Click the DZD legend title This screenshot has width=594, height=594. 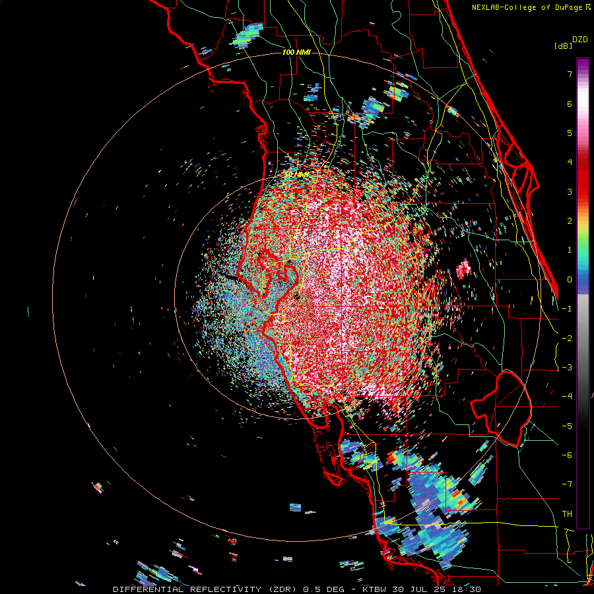pos(580,40)
